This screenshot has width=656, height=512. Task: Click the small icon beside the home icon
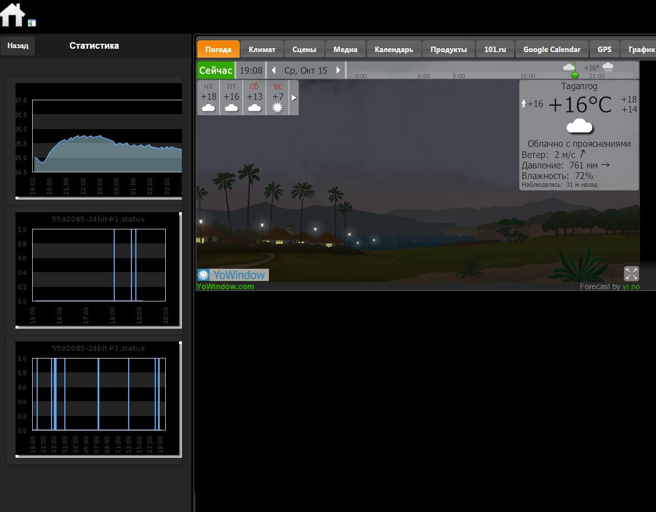(x=32, y=23)
